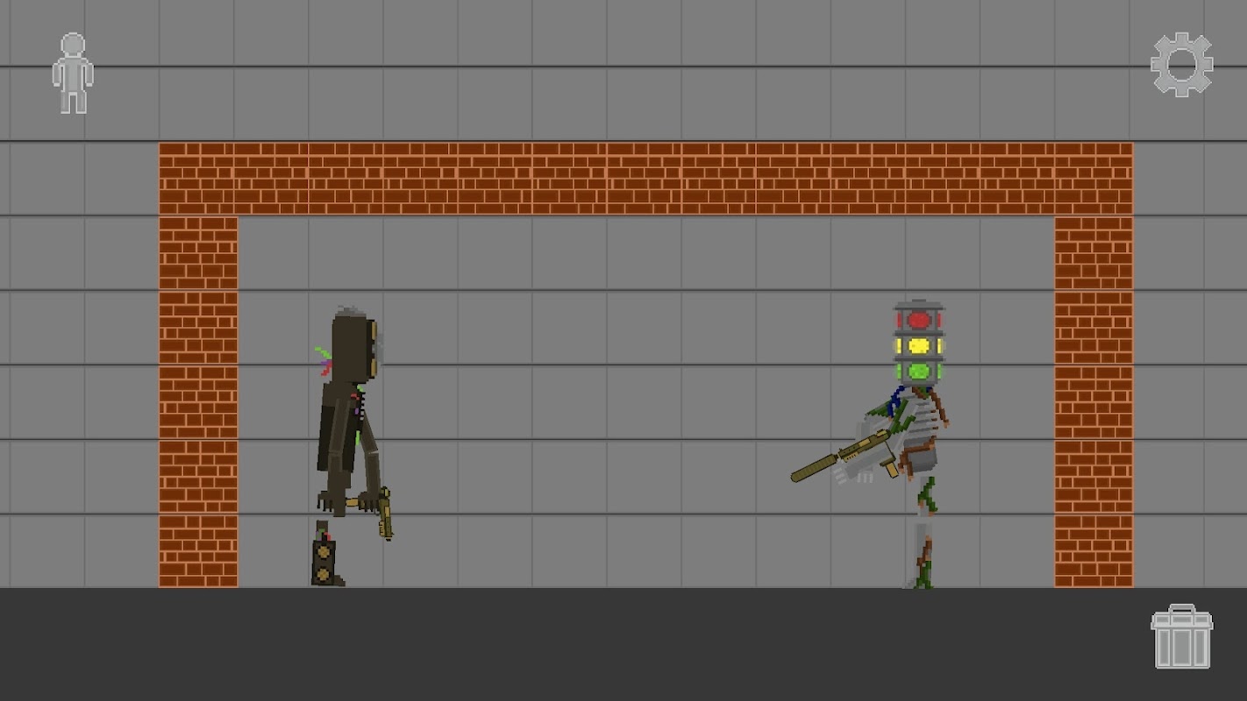Select the traffic light head
1247x701 pixels.
[x=918, y=343]
